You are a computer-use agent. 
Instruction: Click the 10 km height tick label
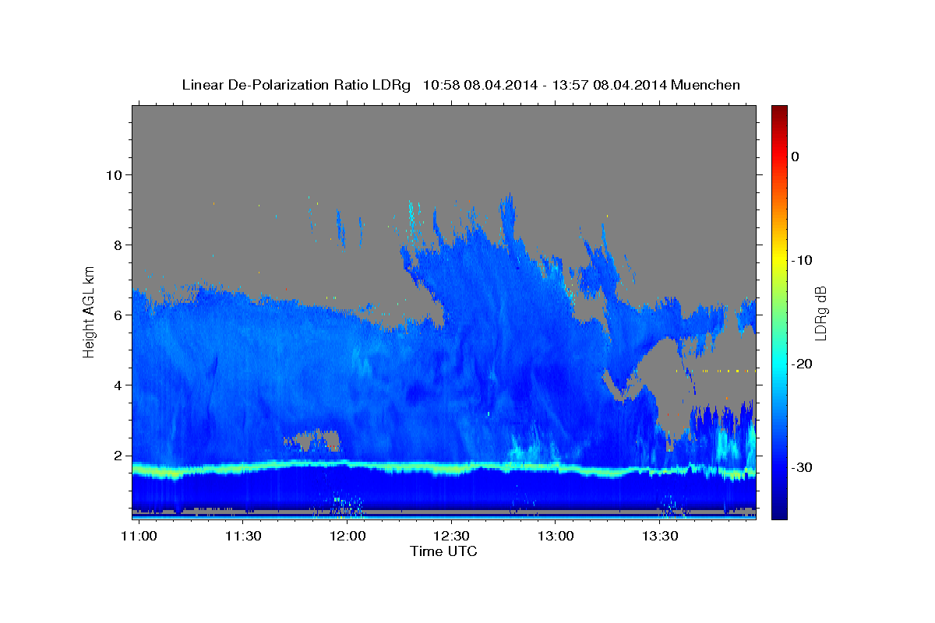115,175
